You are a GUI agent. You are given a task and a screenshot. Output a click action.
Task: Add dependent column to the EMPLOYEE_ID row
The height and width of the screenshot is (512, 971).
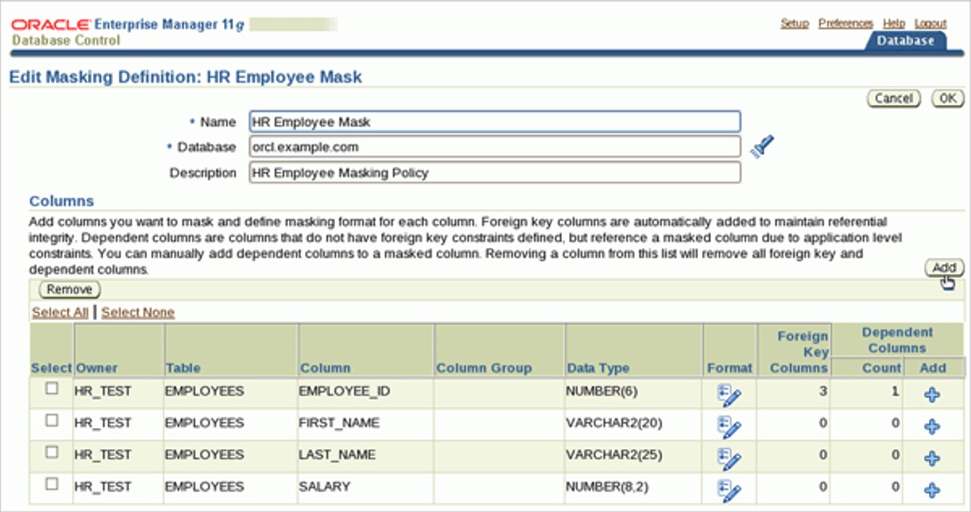click(x=932, y=395)
